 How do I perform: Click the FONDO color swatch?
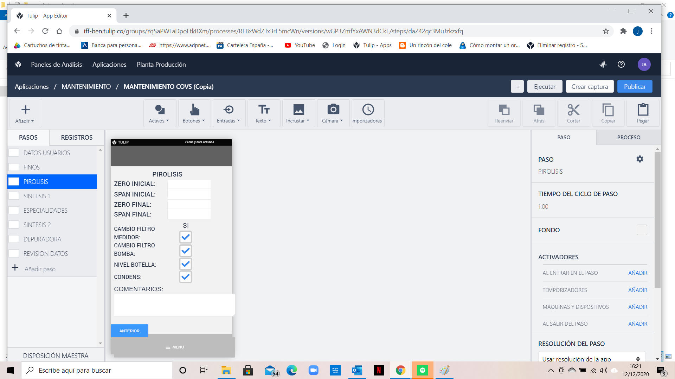click(641, 230)
